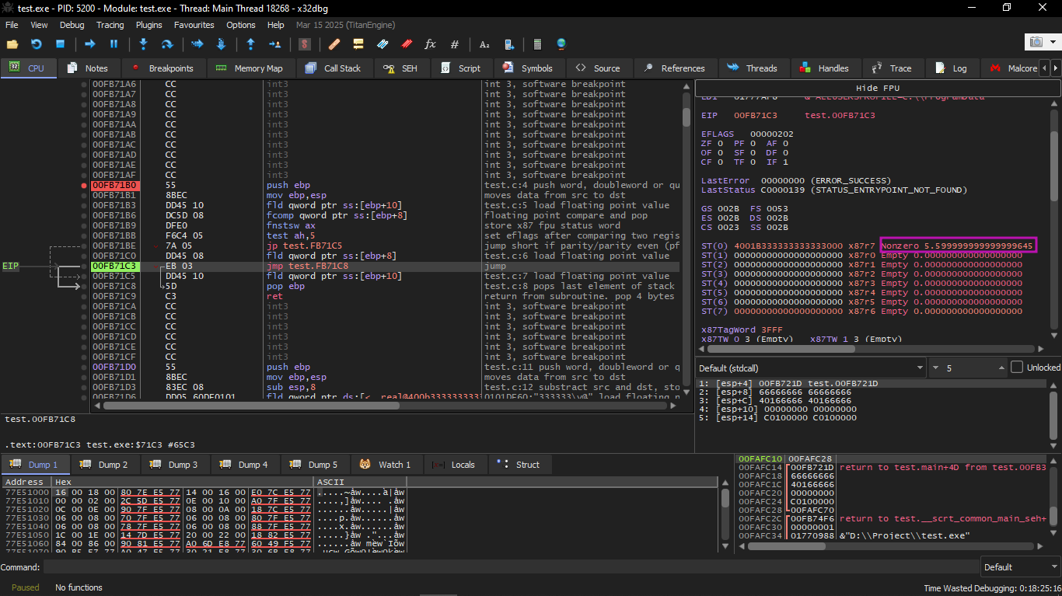This screenshot has width=1062, height=596.
Task: Stop the debugged program with the Stop icon
Action: point(60,44)
